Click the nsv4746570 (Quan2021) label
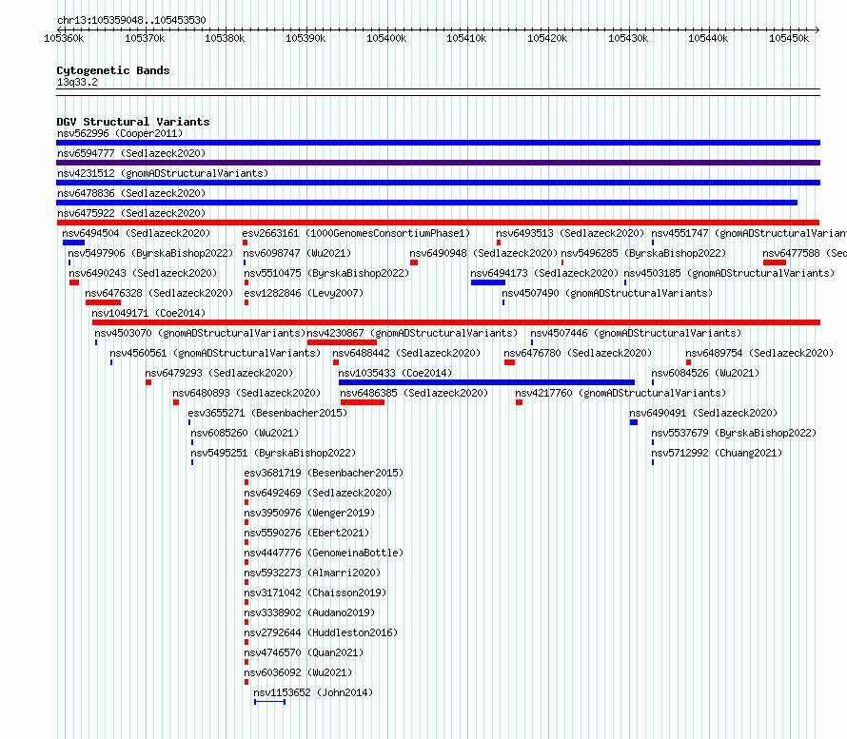The image size is (847, 739). click(x=304, y=652)
